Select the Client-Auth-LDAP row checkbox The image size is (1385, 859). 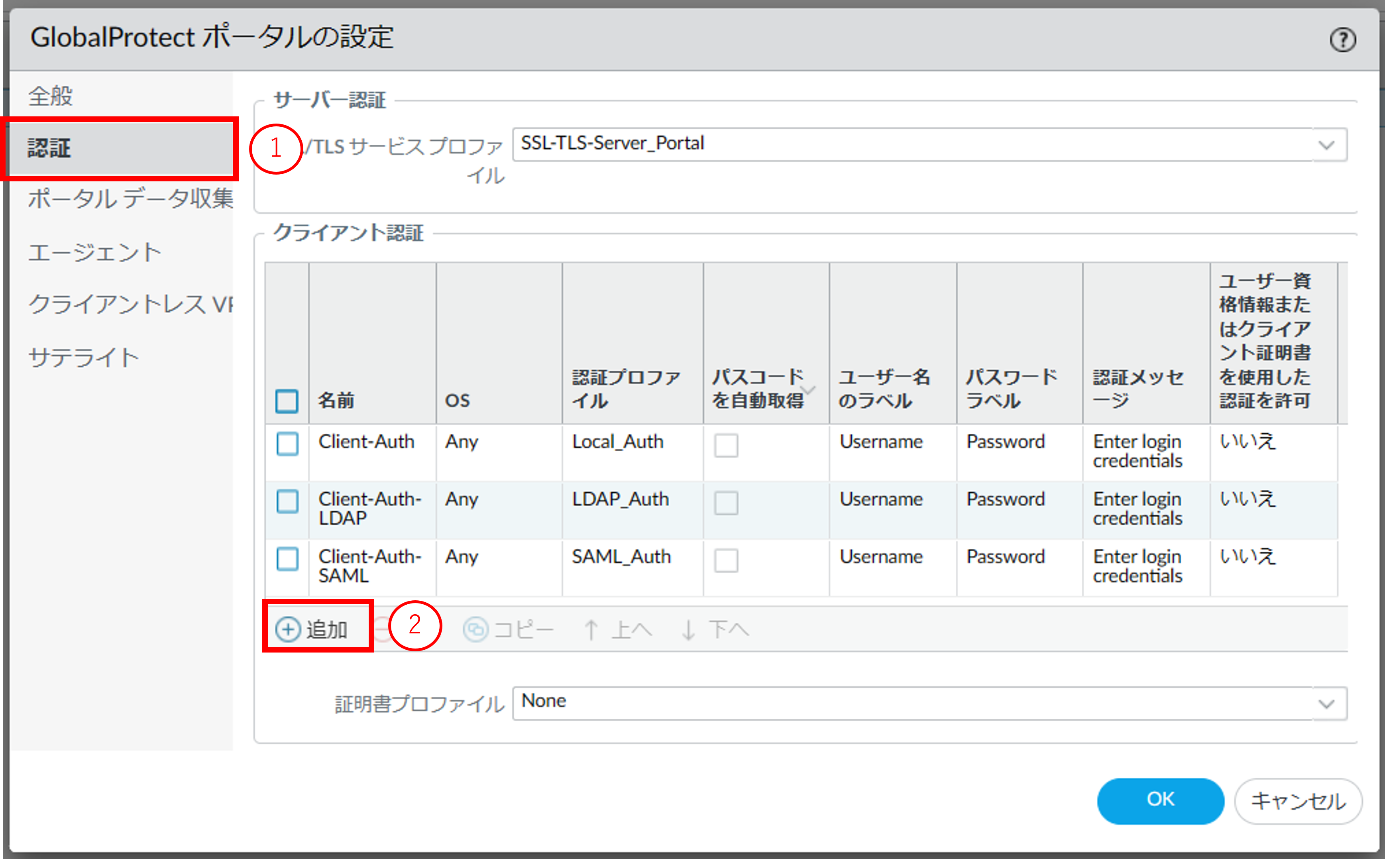click(x=287, y=502)
